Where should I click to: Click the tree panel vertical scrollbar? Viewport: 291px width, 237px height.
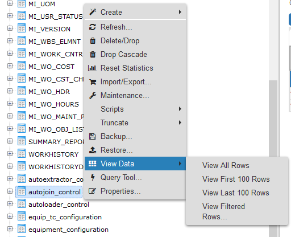273,158
